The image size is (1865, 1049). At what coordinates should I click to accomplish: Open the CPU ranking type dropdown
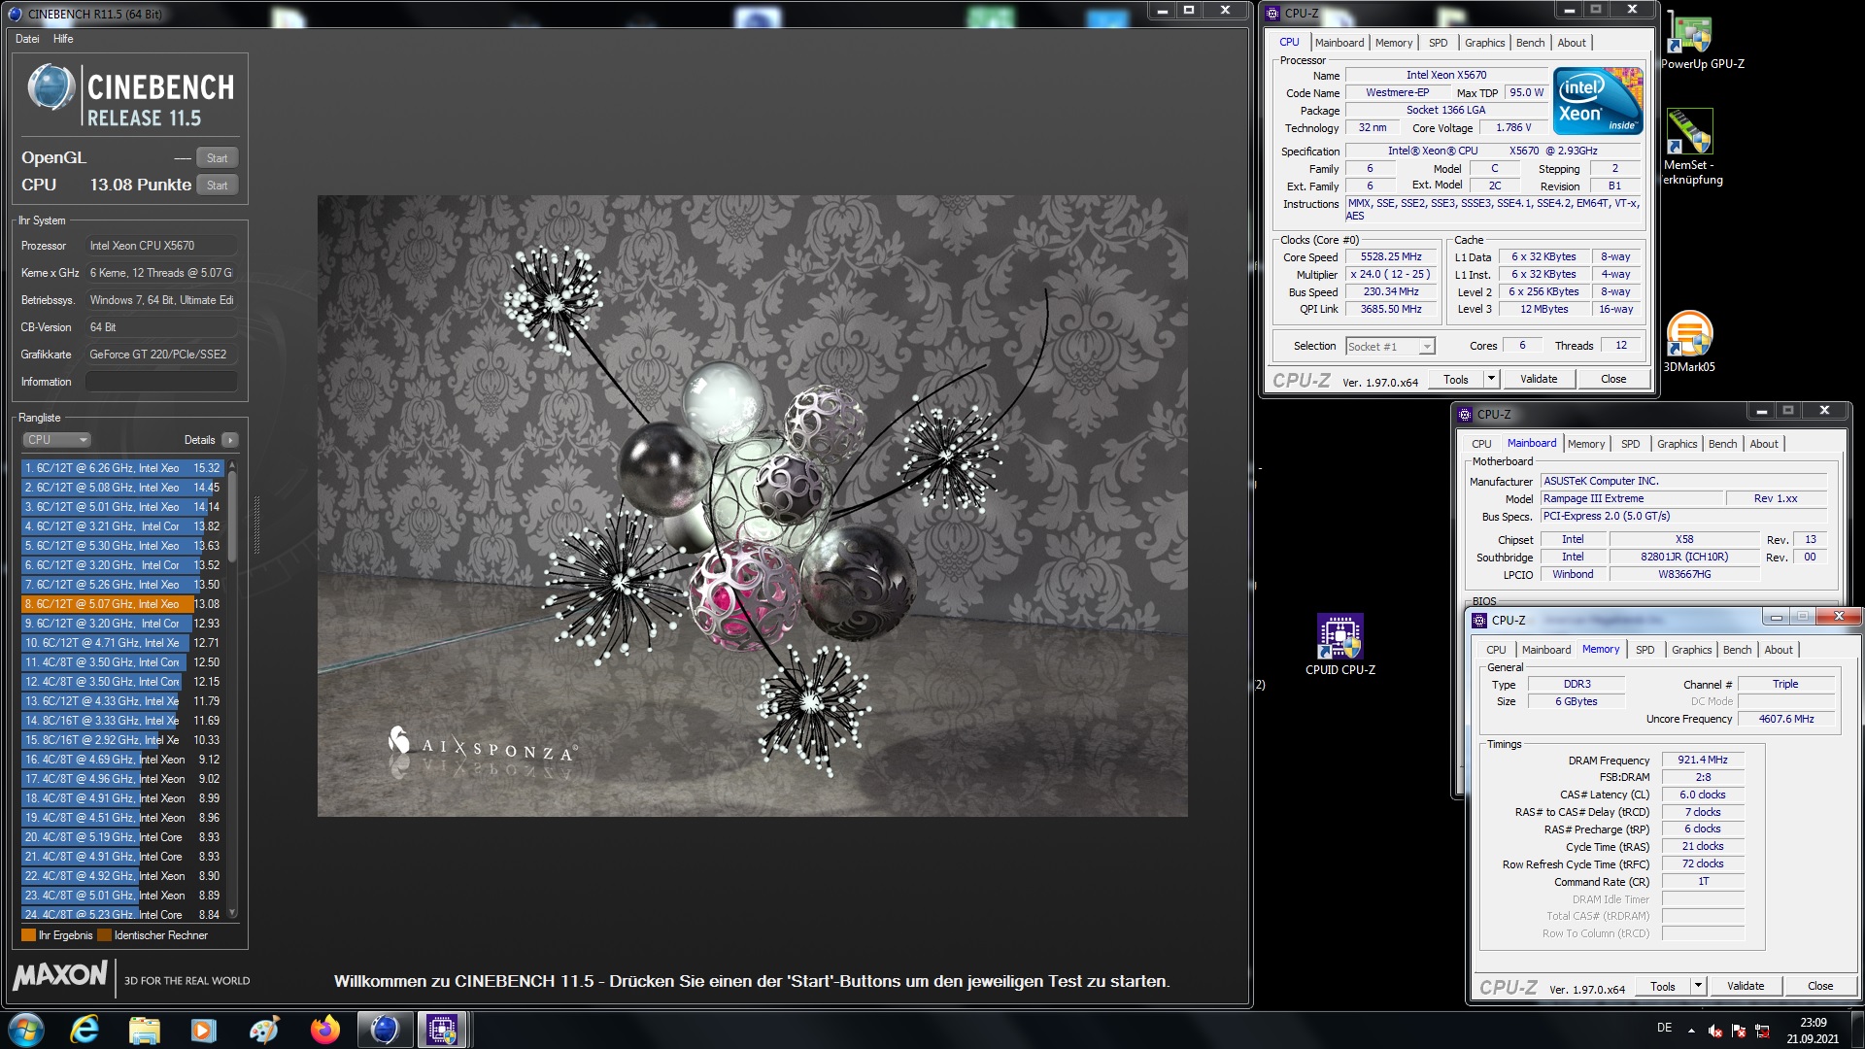[56, 440]
